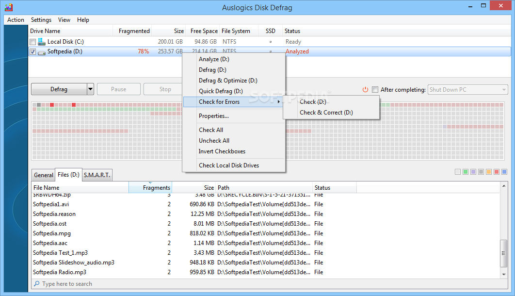
Task: Click the blue legend color swatch
Action: coord(504,172)
